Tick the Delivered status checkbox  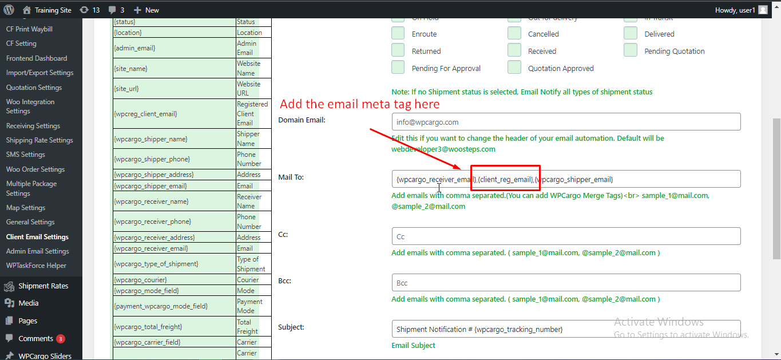(x=631, y=33)
